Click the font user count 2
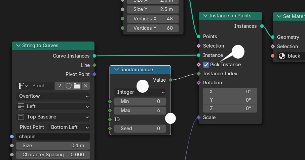305x160 pixels. [60, 86]
